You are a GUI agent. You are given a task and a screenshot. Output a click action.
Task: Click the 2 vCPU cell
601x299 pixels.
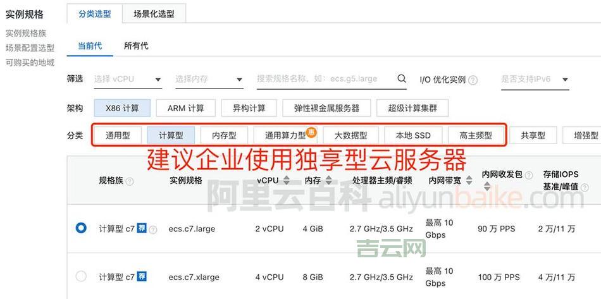pyautogui.click(x=270, y=229)
